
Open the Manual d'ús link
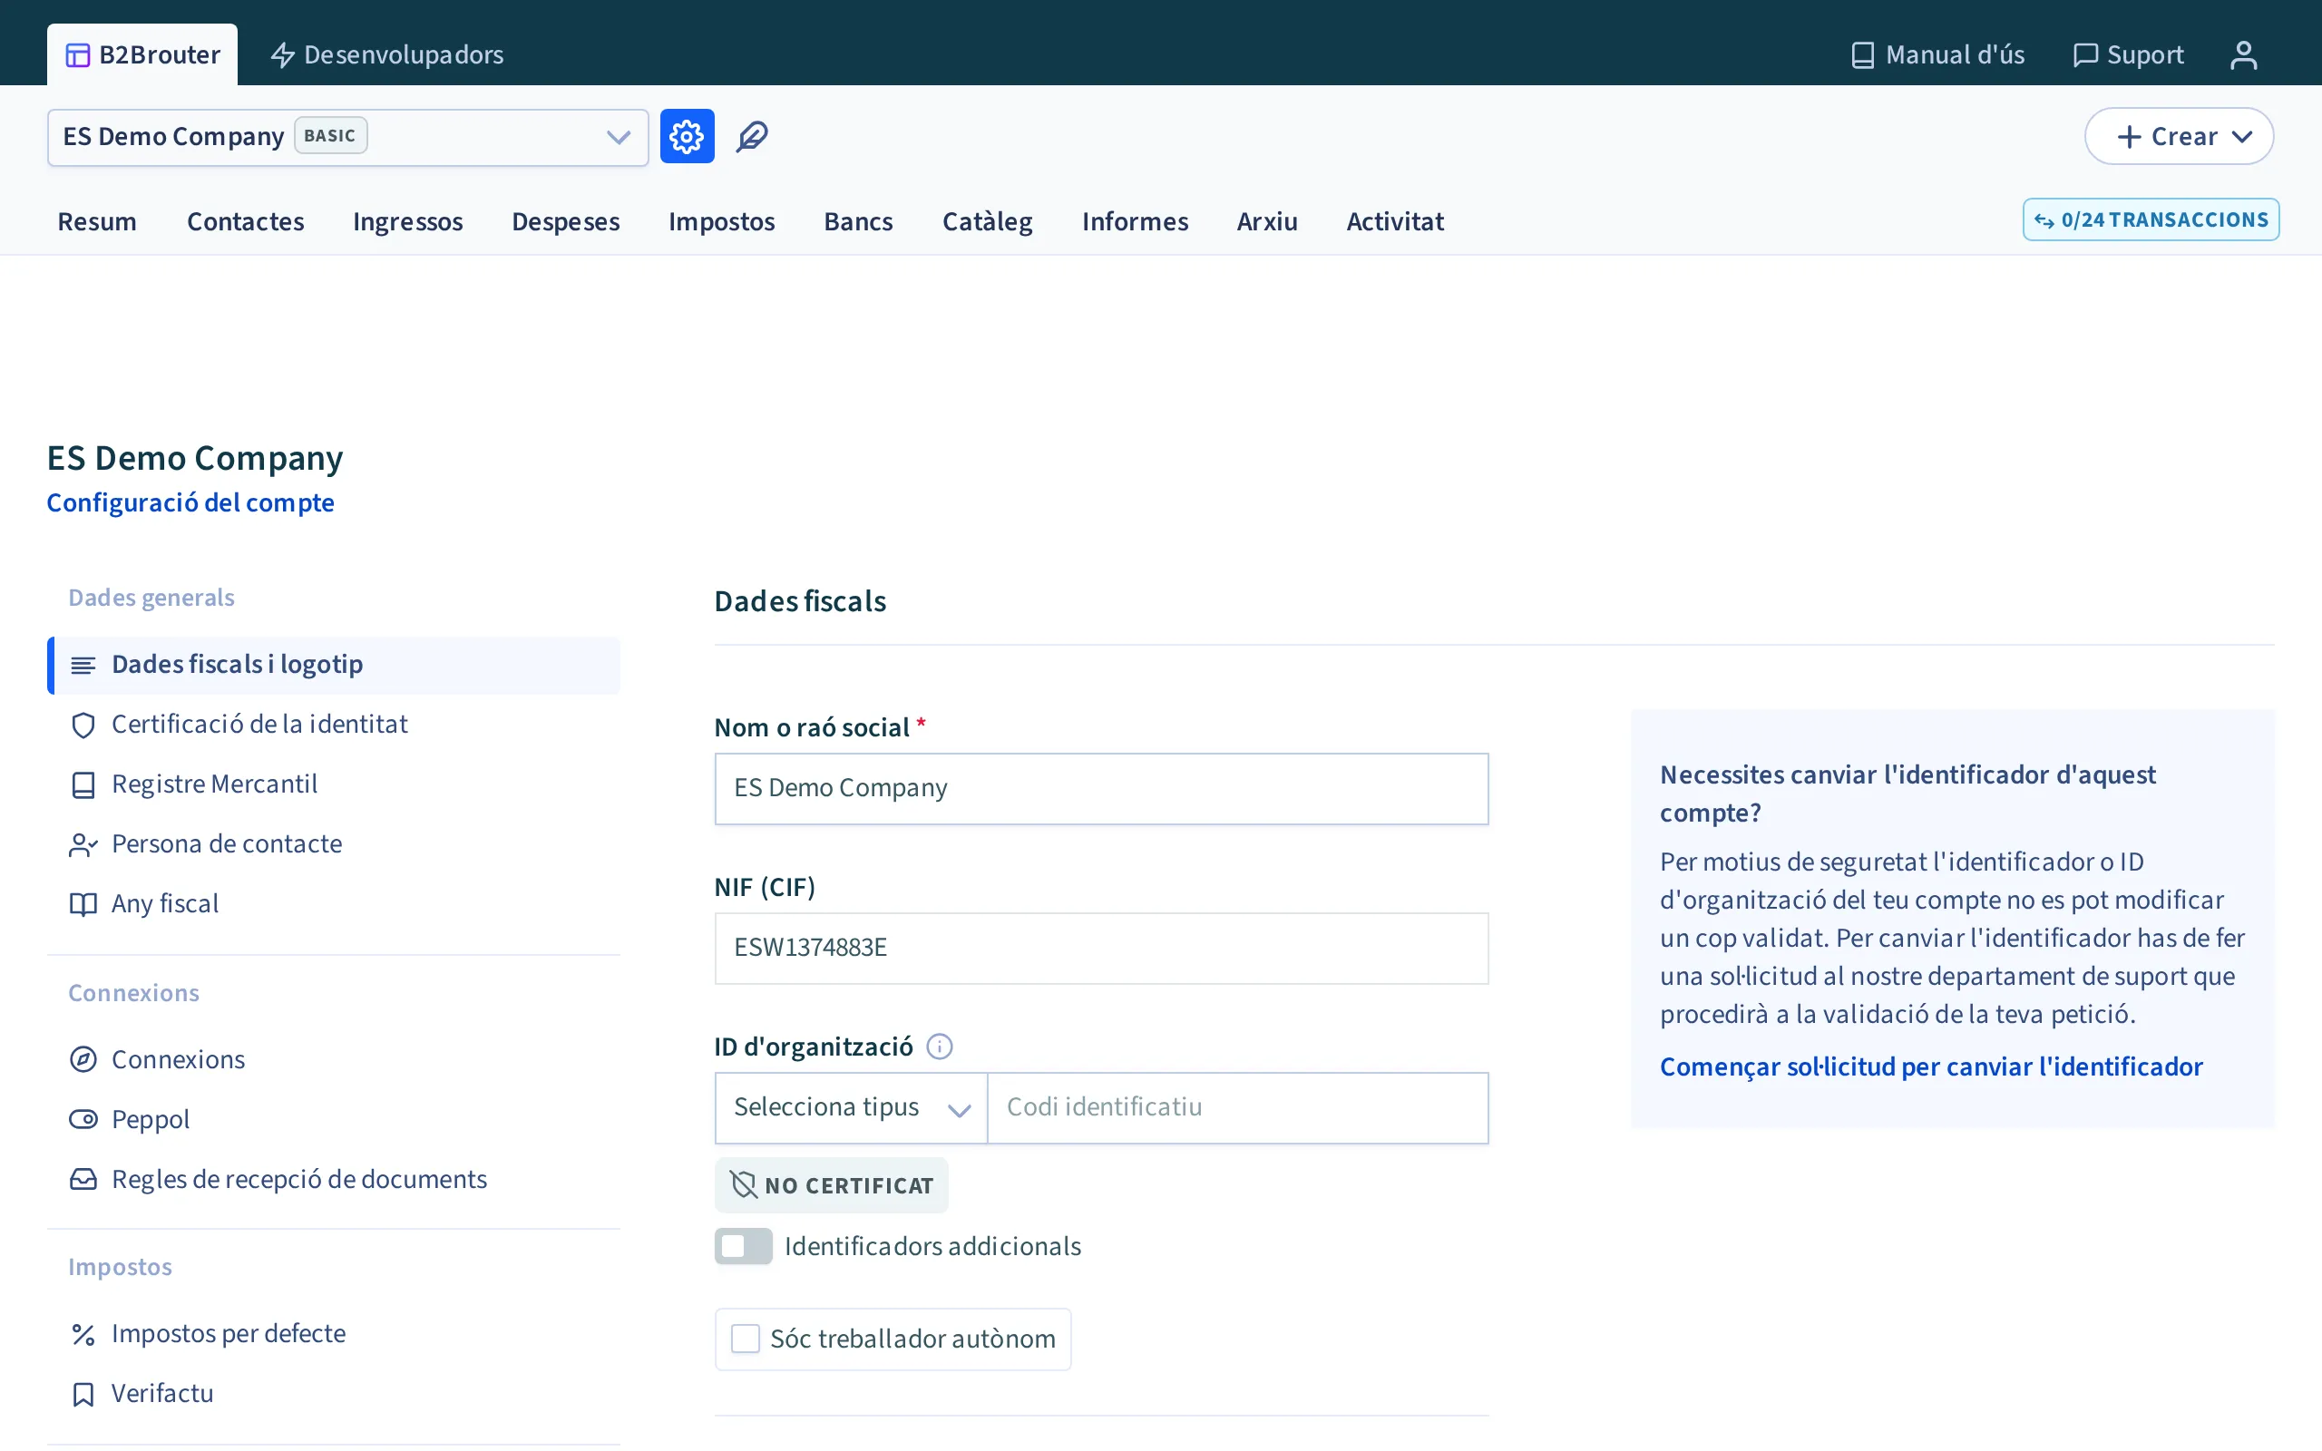pyautogui.click(x=1937, y=54)
